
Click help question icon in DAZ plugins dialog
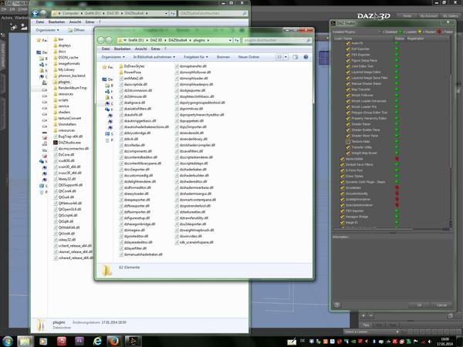(x=337, y=305)
